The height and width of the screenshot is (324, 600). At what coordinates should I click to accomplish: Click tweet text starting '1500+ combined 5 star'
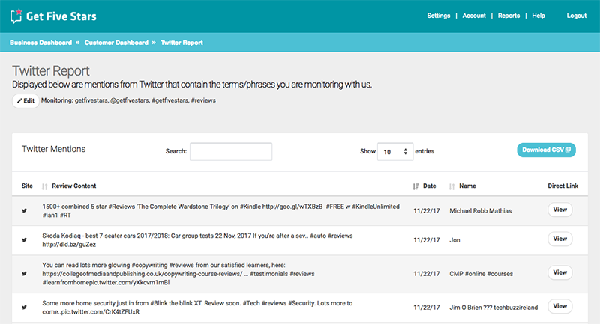click(x=220, y=211)
